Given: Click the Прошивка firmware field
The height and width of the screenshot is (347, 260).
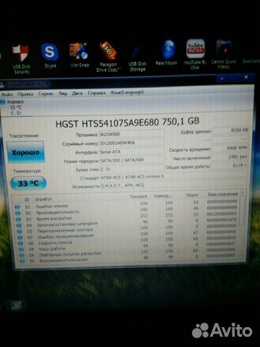Looking at the screenshot, I should pyautogui.click(x=132, y=134).
